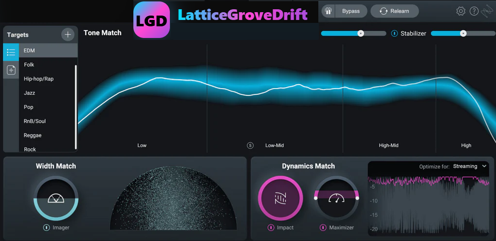Click the LatticeGroveDrift title text
The image size is (496, 241).
pyautogui.click(x=242, y=15)
